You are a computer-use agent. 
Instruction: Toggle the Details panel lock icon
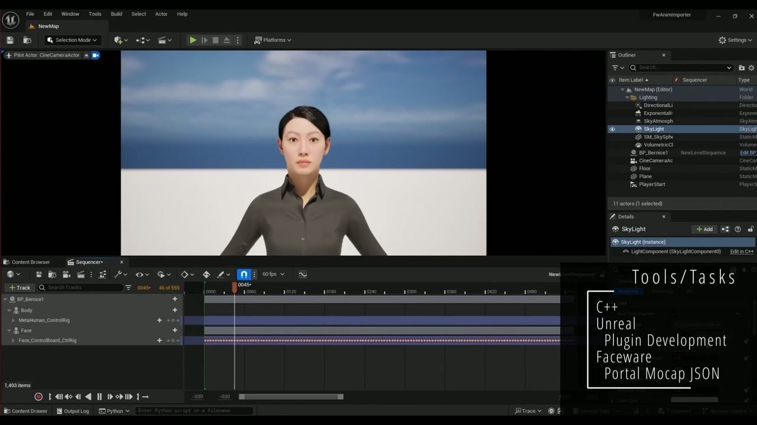tap(750, 230)
